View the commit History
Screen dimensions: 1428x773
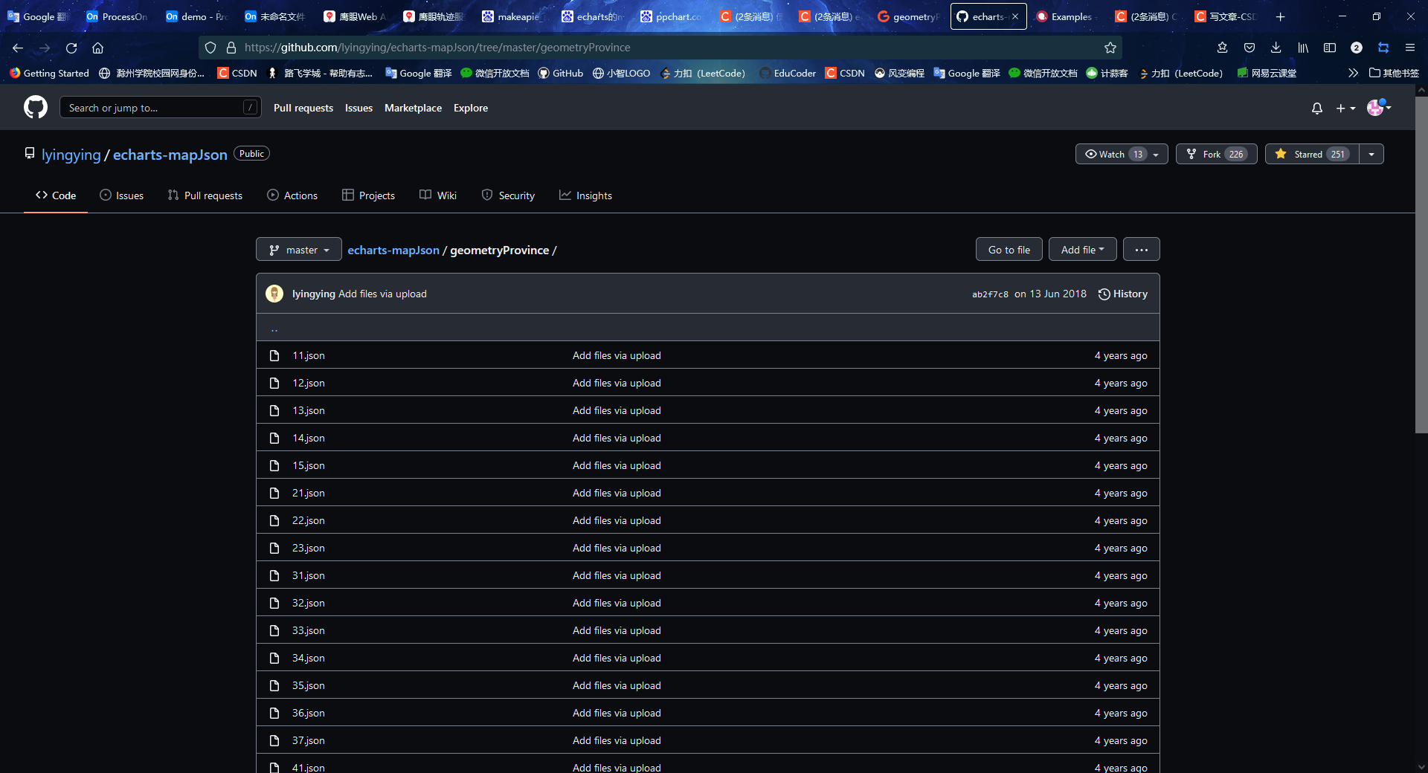point(1123,294)
